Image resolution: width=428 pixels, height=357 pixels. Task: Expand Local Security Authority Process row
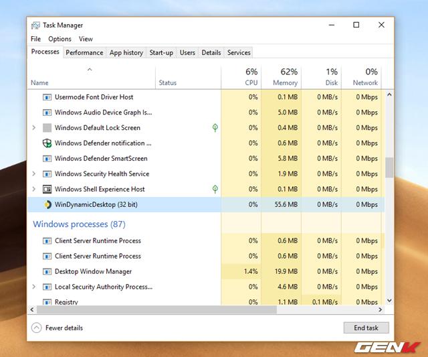click(x=34, y=287)
